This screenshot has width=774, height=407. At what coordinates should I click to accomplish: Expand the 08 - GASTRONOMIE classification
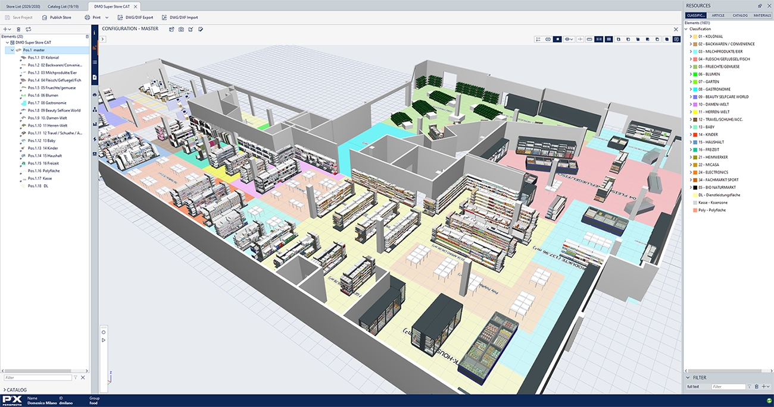691,89
